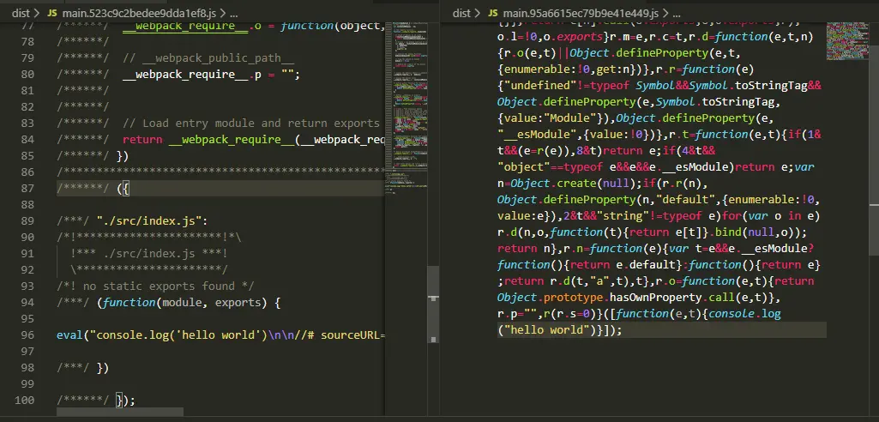Click line number 78 in gutter
This screenshot has height=422, width=879.
28,41
